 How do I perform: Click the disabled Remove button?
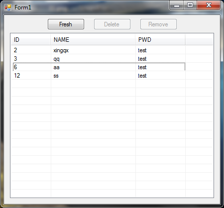158,24
